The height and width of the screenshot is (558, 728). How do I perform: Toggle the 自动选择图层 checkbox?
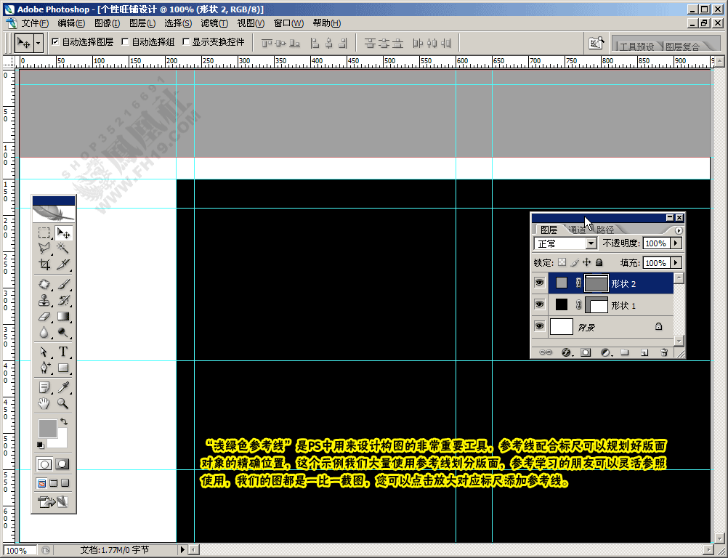(55, 42)
